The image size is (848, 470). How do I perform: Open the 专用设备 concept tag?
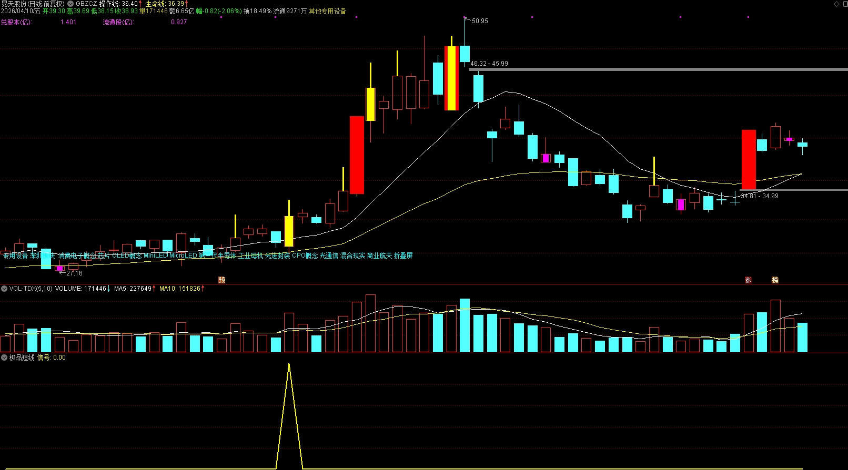[x=15, y=256]
